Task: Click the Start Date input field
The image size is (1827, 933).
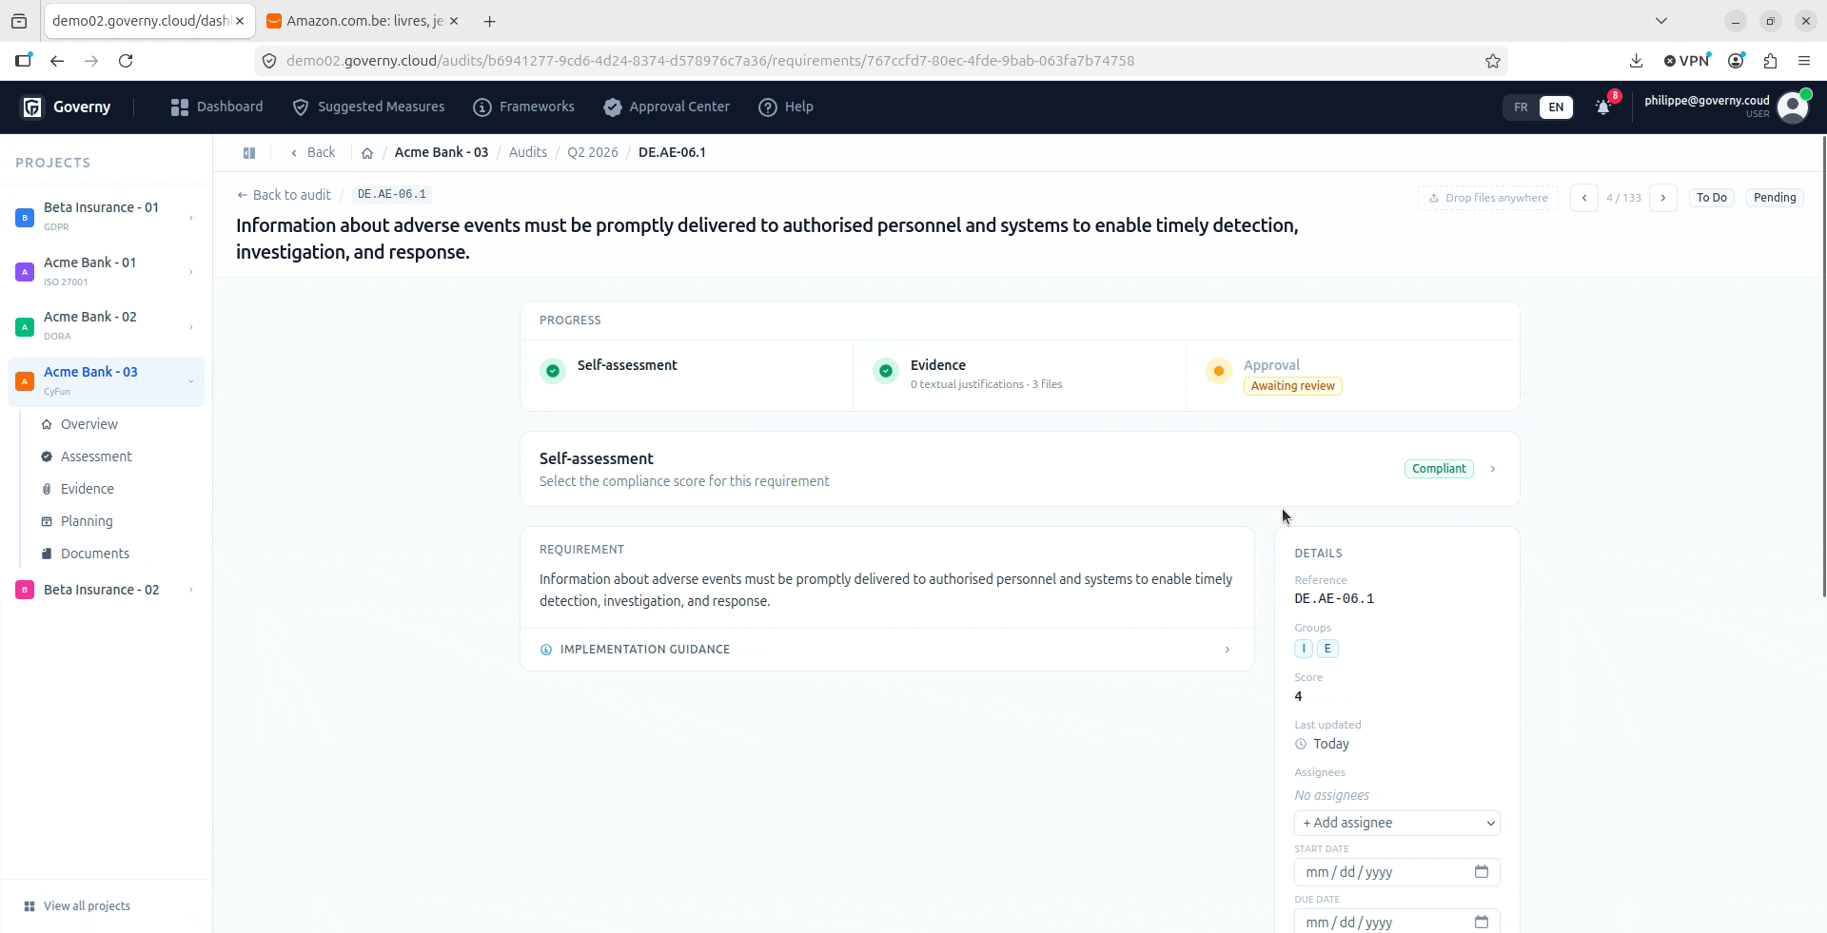Action: [x=1397, y=872]
